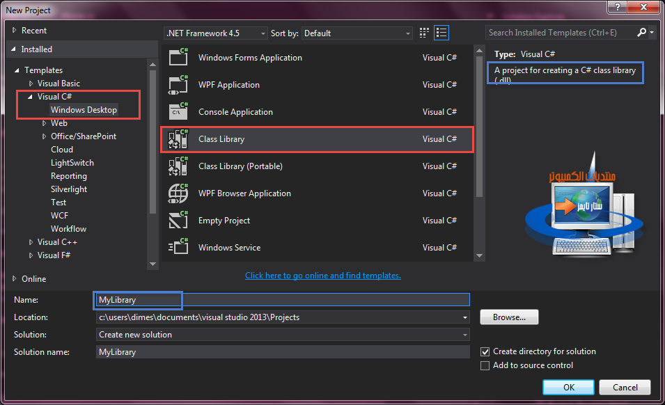
Task: Cancel the New Project dialog
Action: click(x=625, y=387)
